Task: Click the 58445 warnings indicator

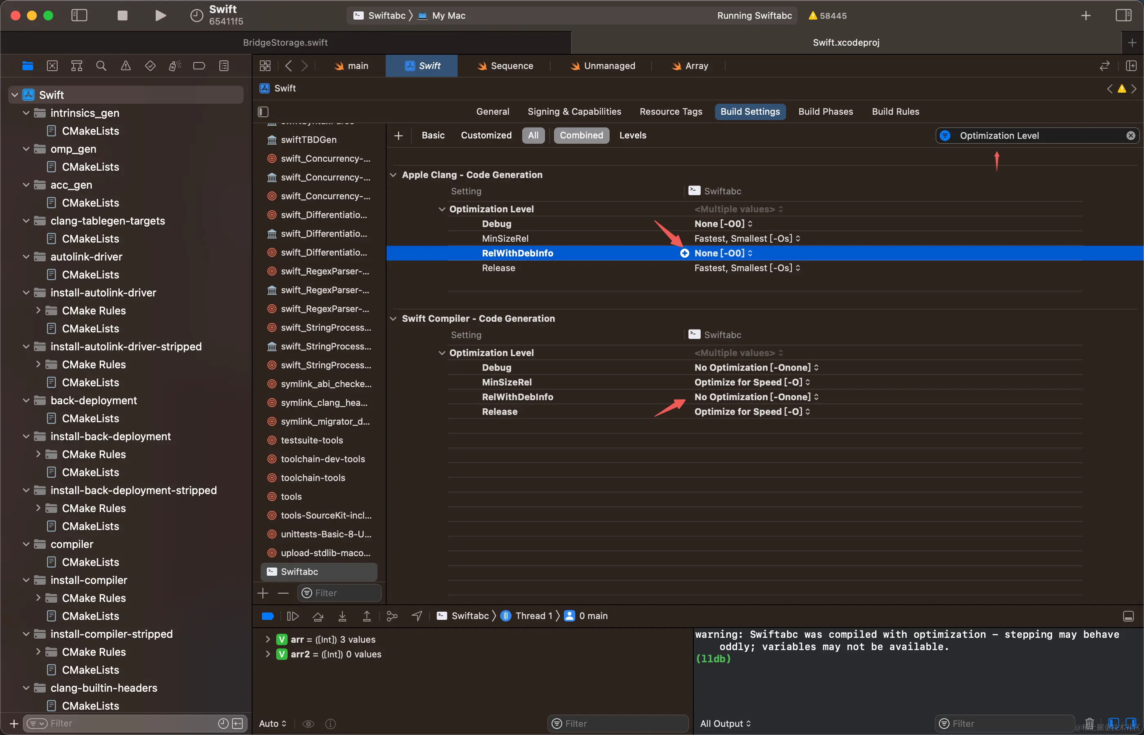Action: (x=827, y=16)
